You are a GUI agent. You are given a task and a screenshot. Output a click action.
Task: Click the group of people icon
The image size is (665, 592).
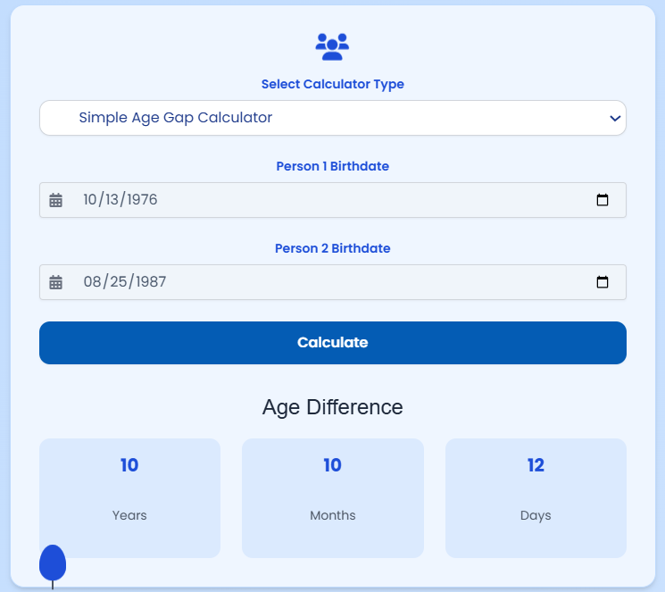[x=332, y=46]
